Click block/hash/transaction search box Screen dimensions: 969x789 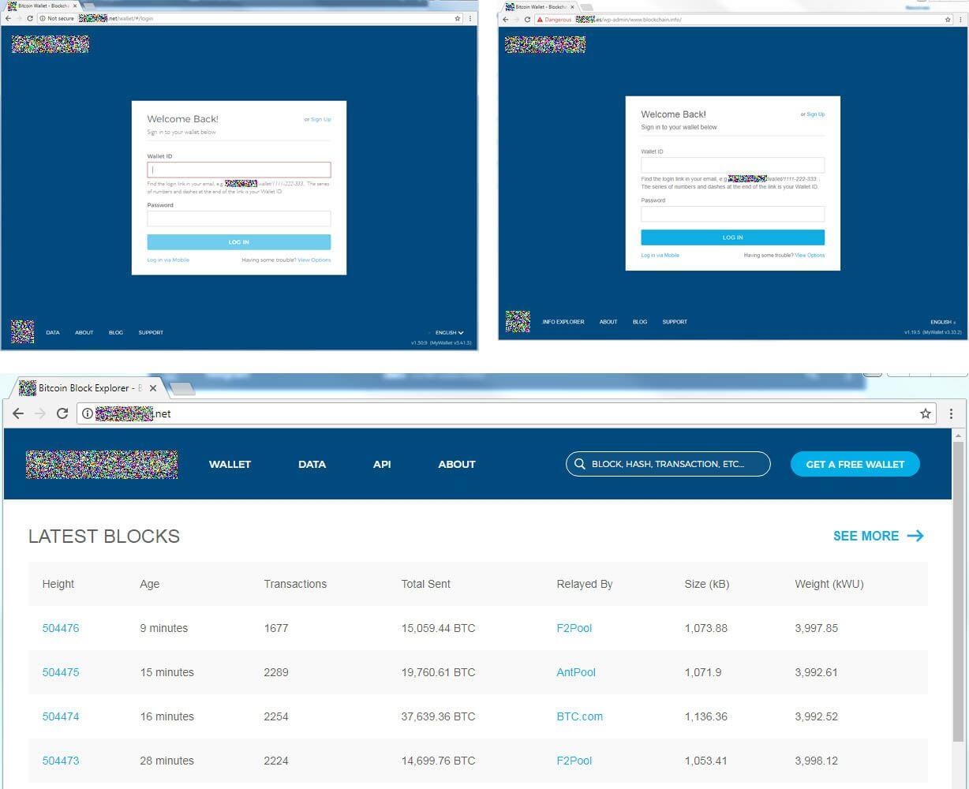pos(668,464)
